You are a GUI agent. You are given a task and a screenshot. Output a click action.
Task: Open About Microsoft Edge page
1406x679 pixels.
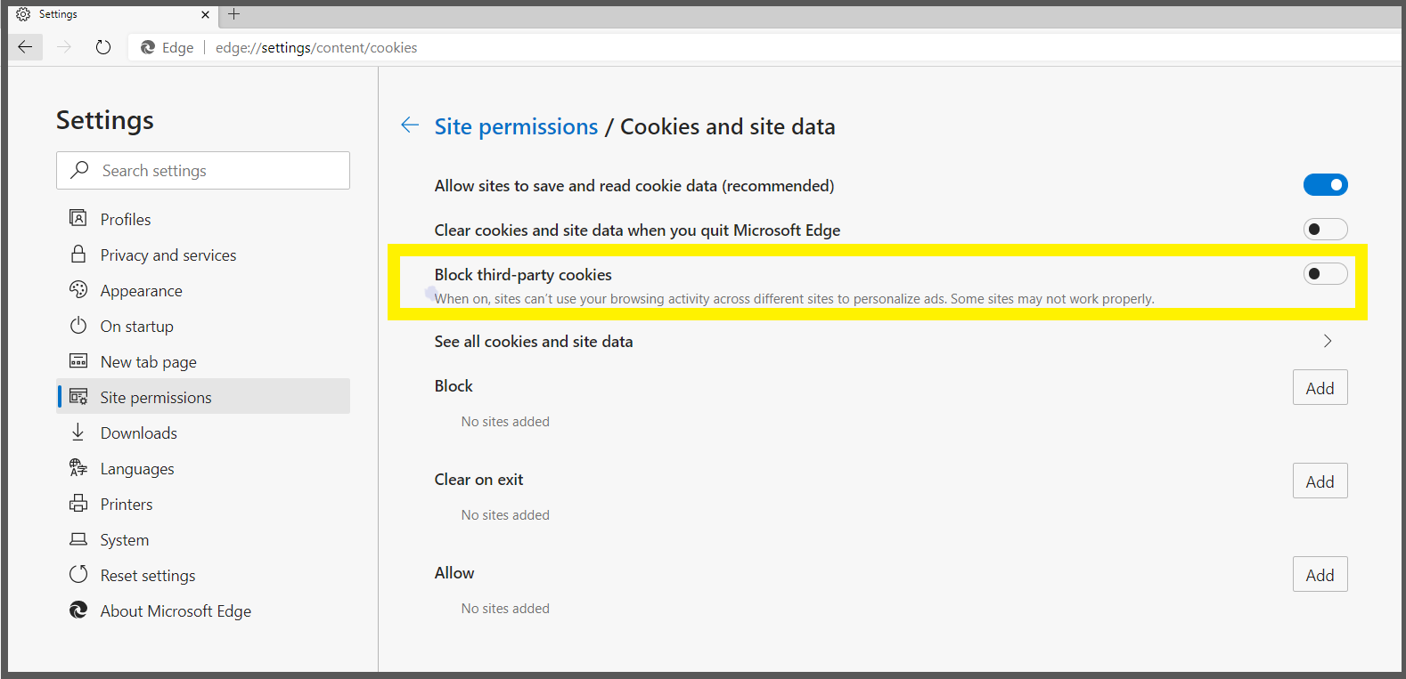[x=203, y=610]
